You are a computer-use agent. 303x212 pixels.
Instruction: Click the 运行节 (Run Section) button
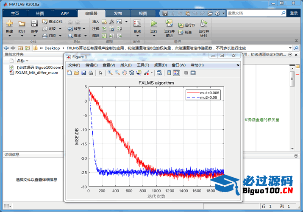coord(186,25)
